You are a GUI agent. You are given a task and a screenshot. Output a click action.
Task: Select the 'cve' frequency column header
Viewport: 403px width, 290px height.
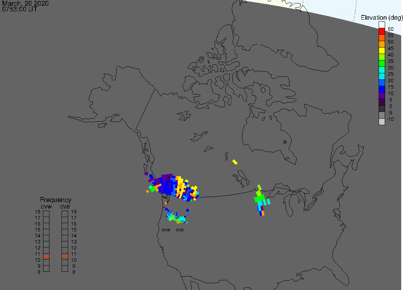[65, 207]
